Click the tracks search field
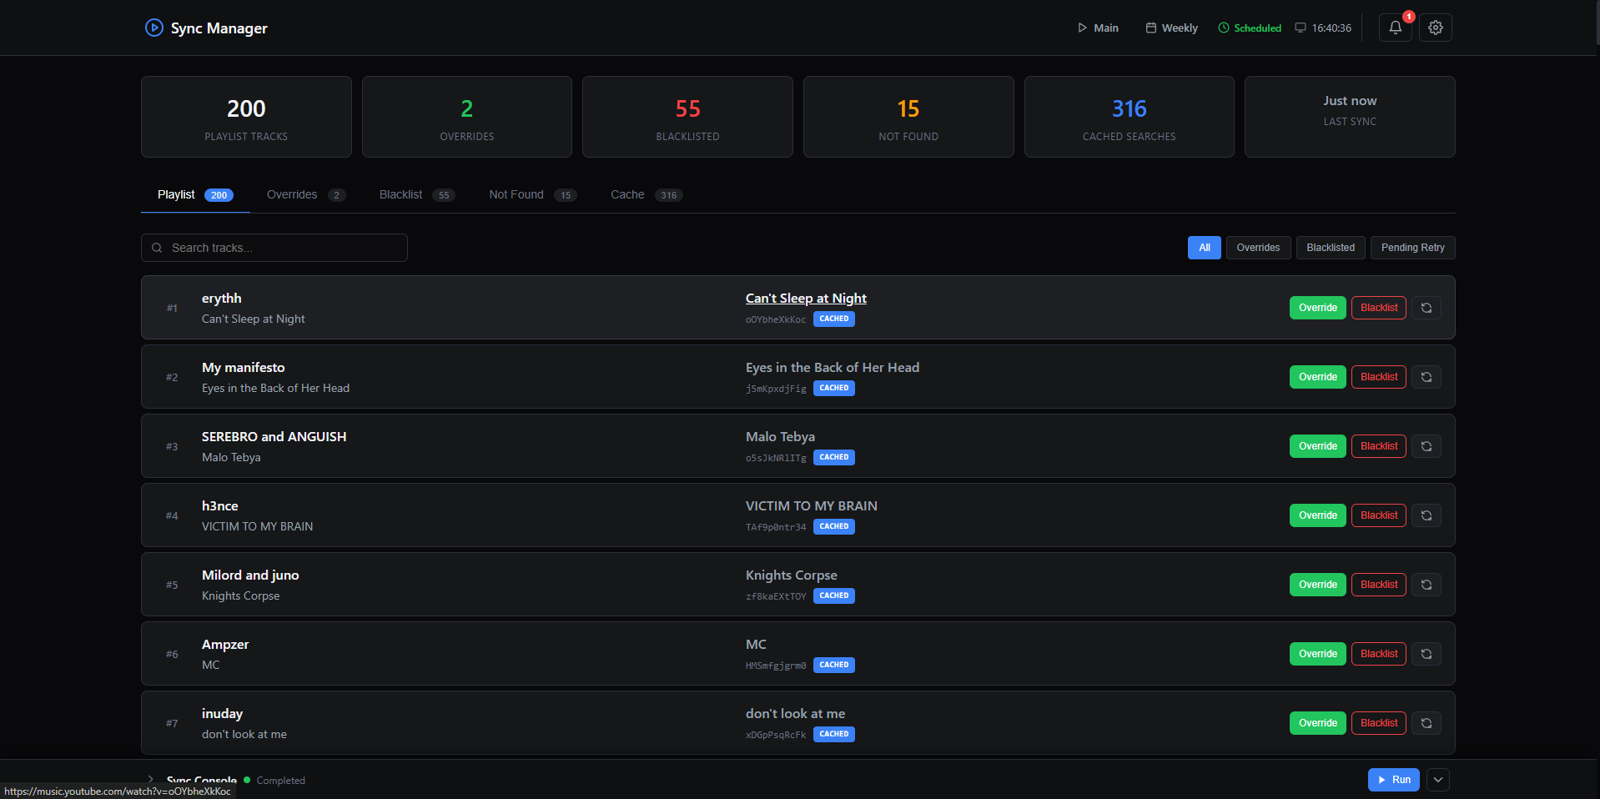 tap(275, 248)
